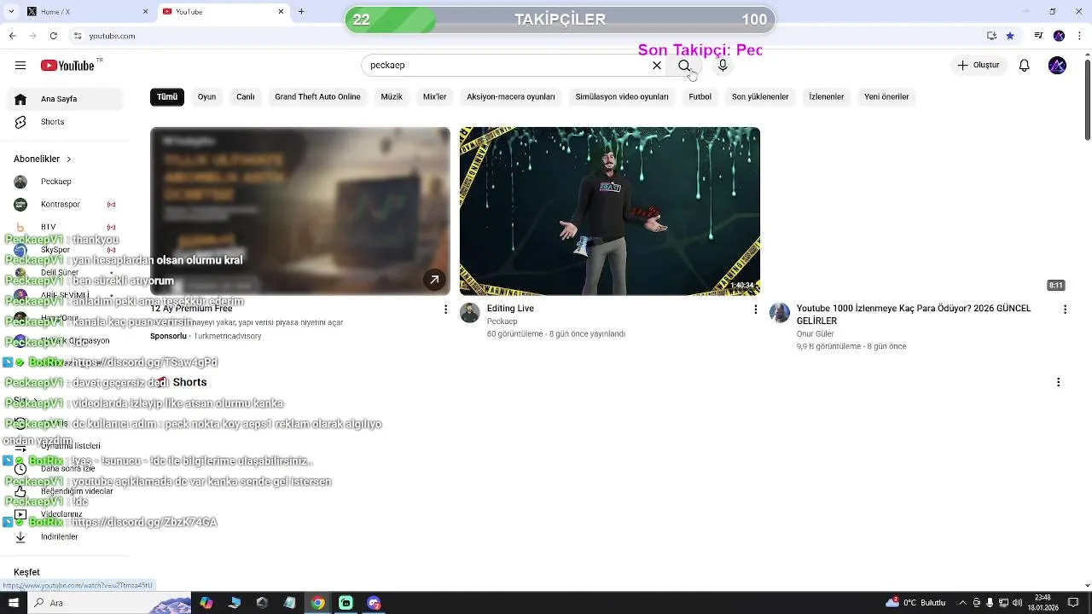Clear the search box with the X
Image resolution: width=1092 pixels, height=614 pixels.
pyautogui.click(x=657, y=66)
